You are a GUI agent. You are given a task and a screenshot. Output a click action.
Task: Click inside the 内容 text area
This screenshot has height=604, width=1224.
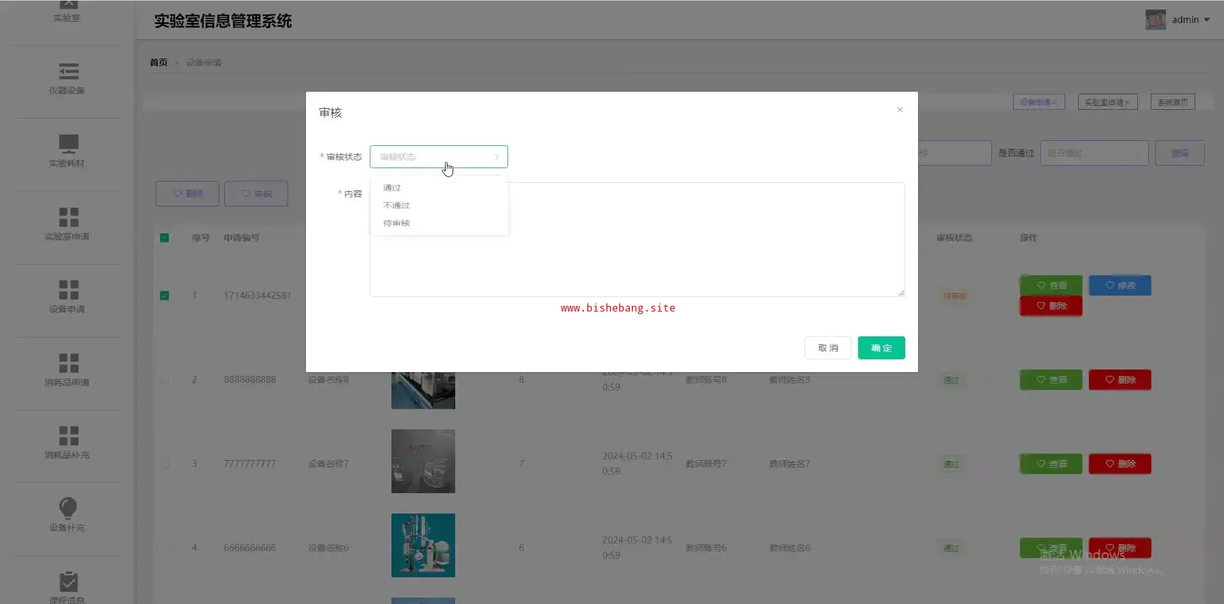[701, 255]
